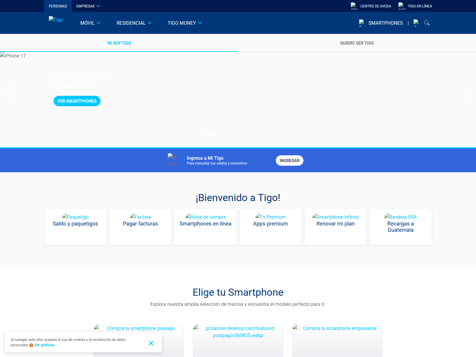Open Smartphones en línea card
The height and width of the screenshot is (357, 476).
pos(205,227)
